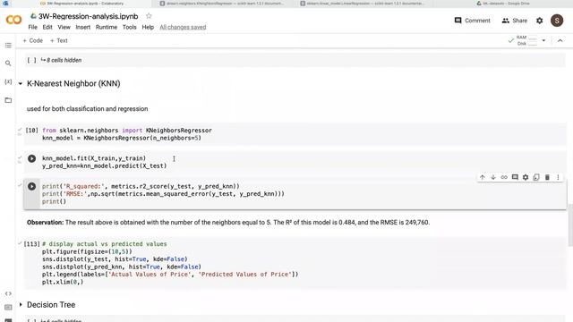This screenshot has width=573, height=322.
Task: Switch to the Colaboratory browser tab
Action: tap(81, 4)
